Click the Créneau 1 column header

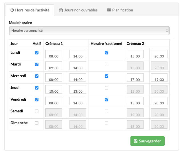(54, 43)
